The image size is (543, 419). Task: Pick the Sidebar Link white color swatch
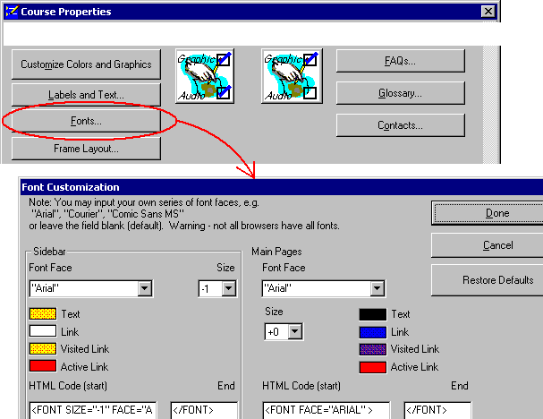[43, 331]
